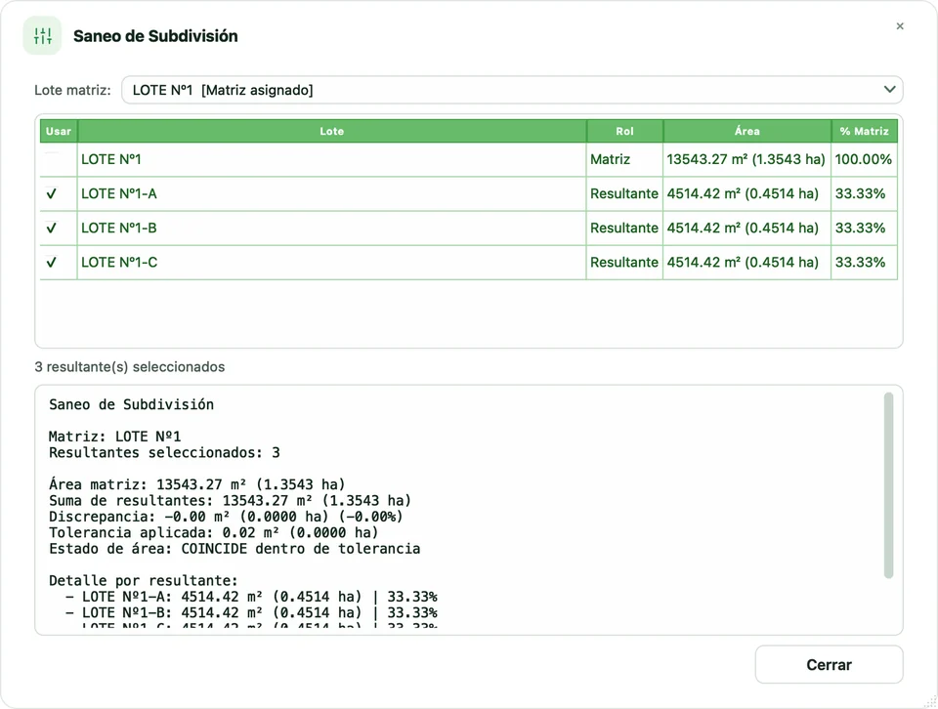938x709 pixels.
Task: Open the Lote matriz dropdown
Action: click(x=512, y=90)
